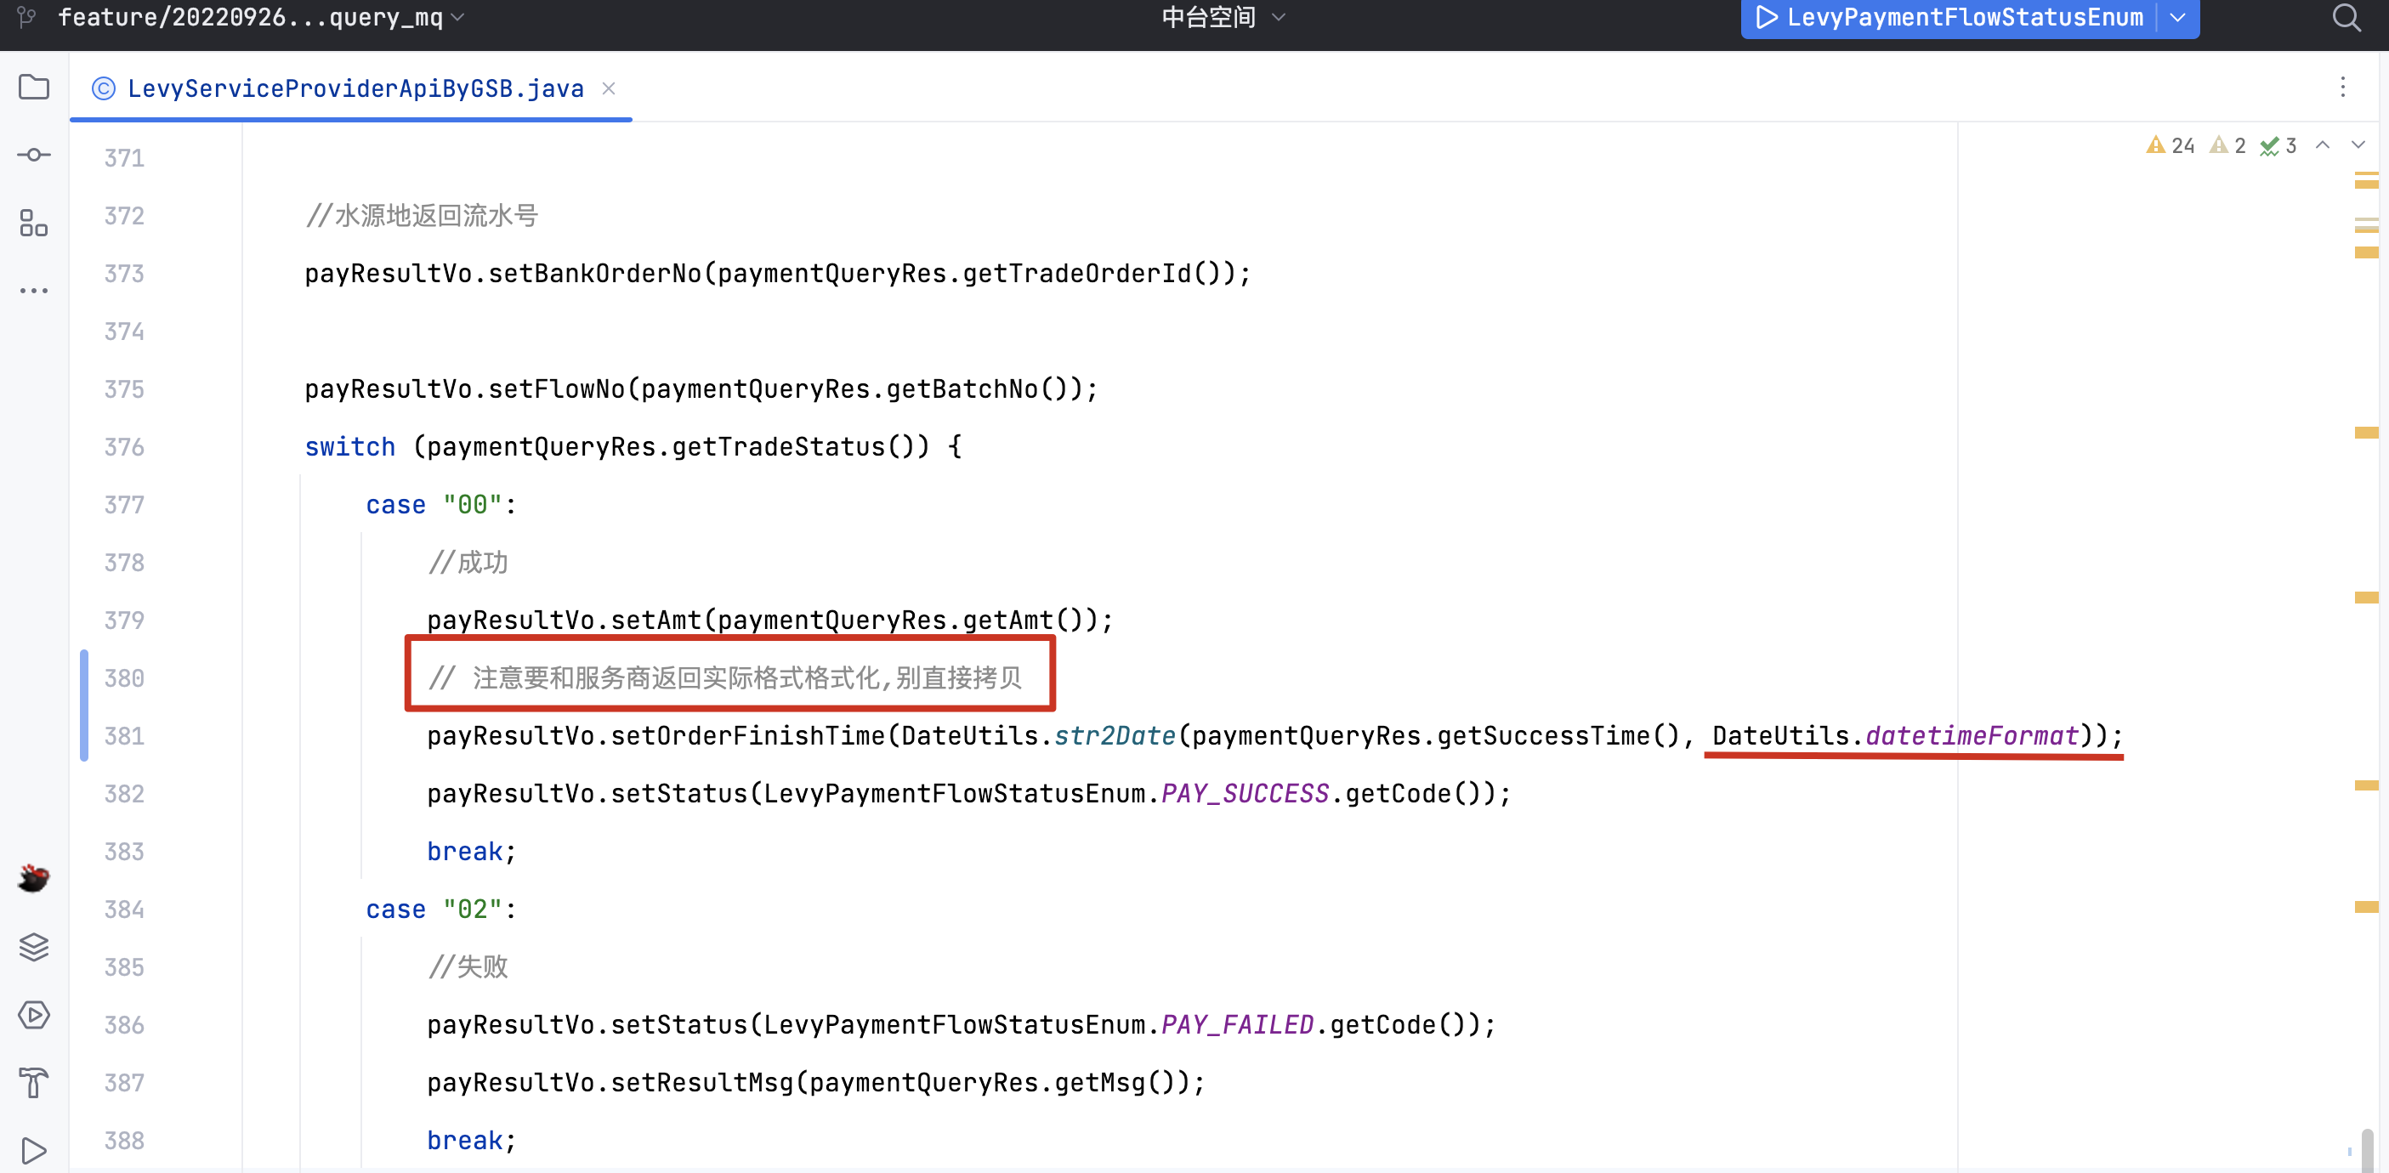The image size is (2389, 1173).
Task: Go to next highlighted error arrow
Action: click(2358, 145)
